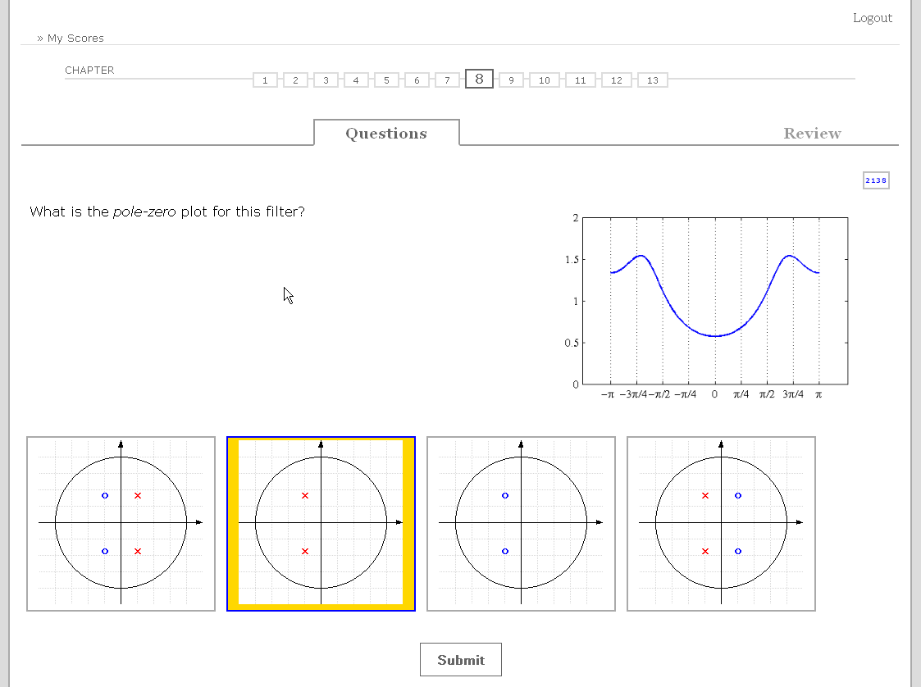The width and height of the screenshot is (921, 687).
Task: Select chapter 13 box
Action: (x=652, y=80)
